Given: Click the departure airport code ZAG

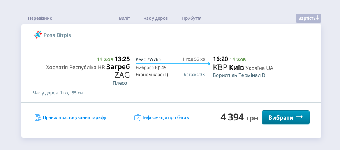Looking at the screenshot, I should pyautogui.click(x=122, y=75).
